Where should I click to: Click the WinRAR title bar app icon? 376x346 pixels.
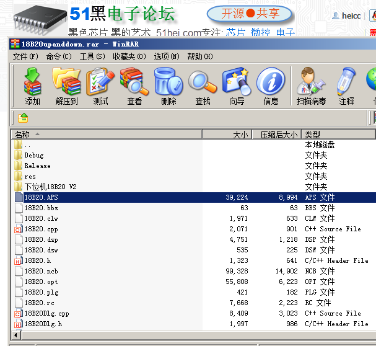coord(15,44)
